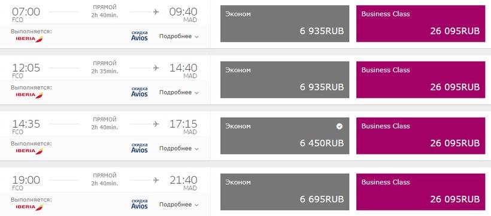
Task: Expand Подробнее details for 12:05 flight
Action: pos(179,92)
